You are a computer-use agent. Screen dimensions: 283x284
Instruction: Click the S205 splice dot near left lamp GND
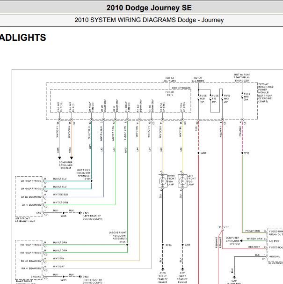(64, 213)
